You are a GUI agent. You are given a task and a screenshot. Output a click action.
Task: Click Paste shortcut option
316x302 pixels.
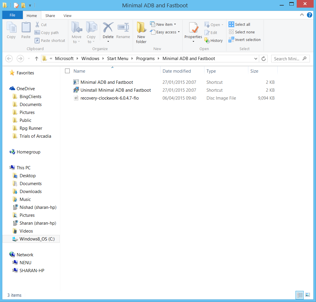(50, 40)
